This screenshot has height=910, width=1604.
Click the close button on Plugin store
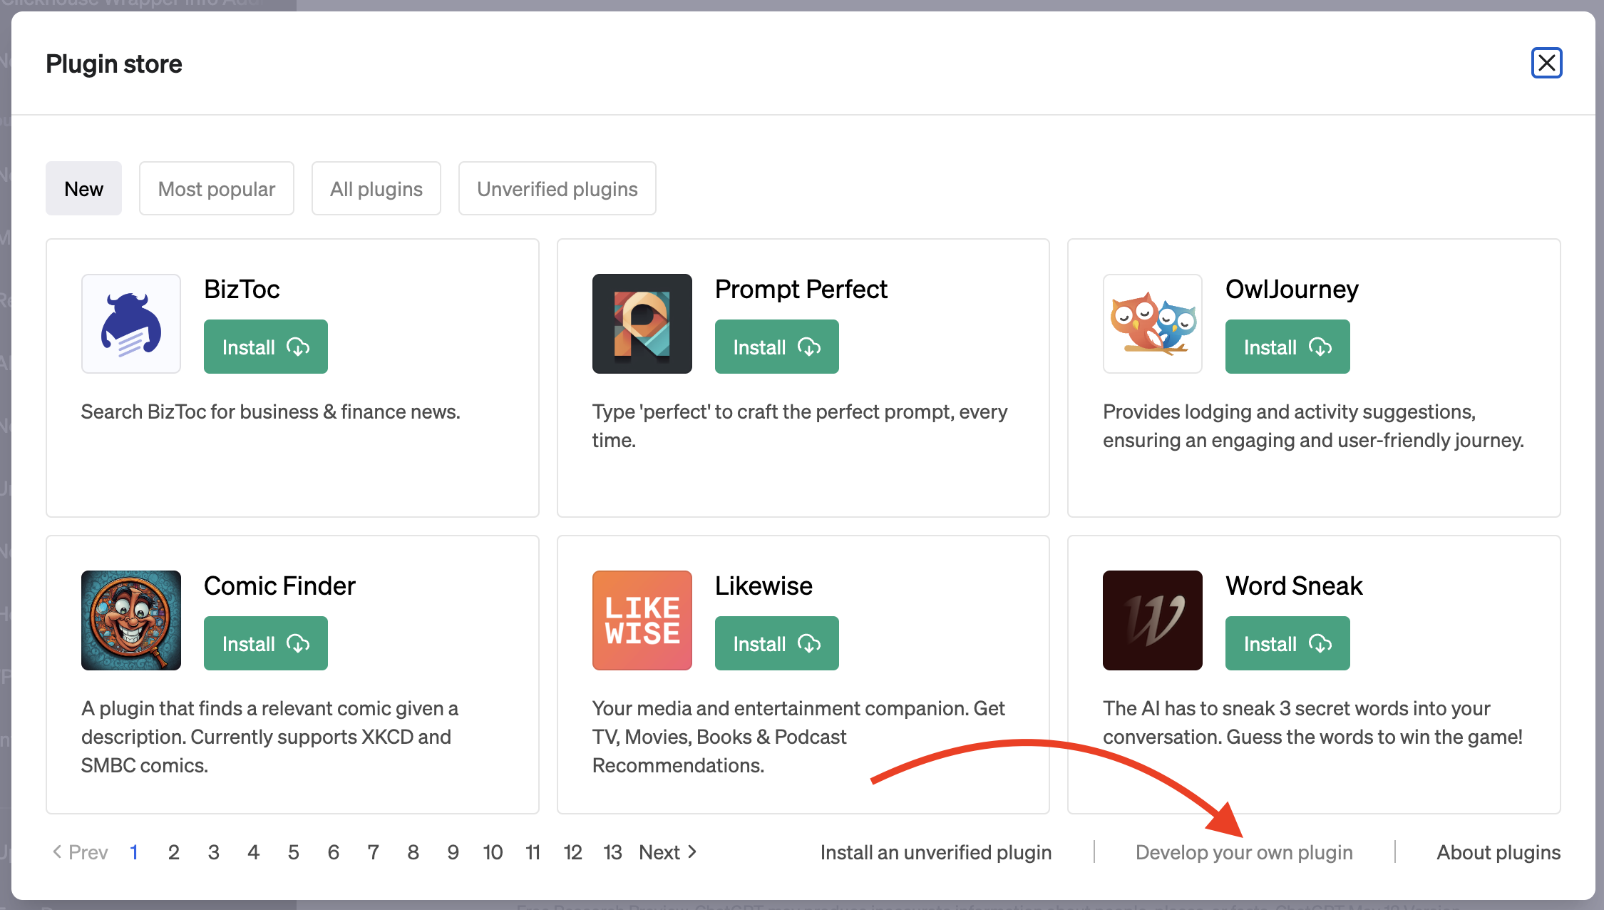[x=1548, y=63]
